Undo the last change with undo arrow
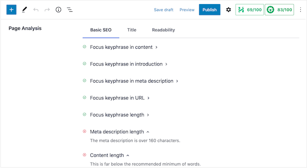The width and height of the screenshot is (307, 168). click(x=36, y=9)
